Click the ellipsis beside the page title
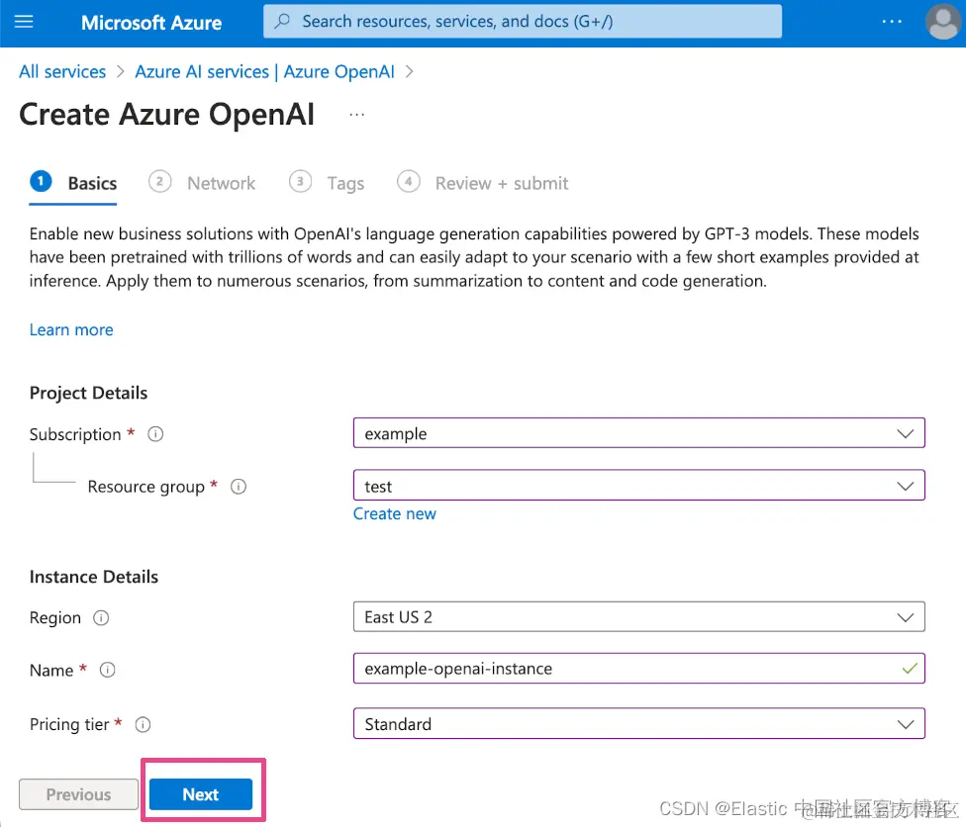Viewport: 966px width, 827px height. 354,116
